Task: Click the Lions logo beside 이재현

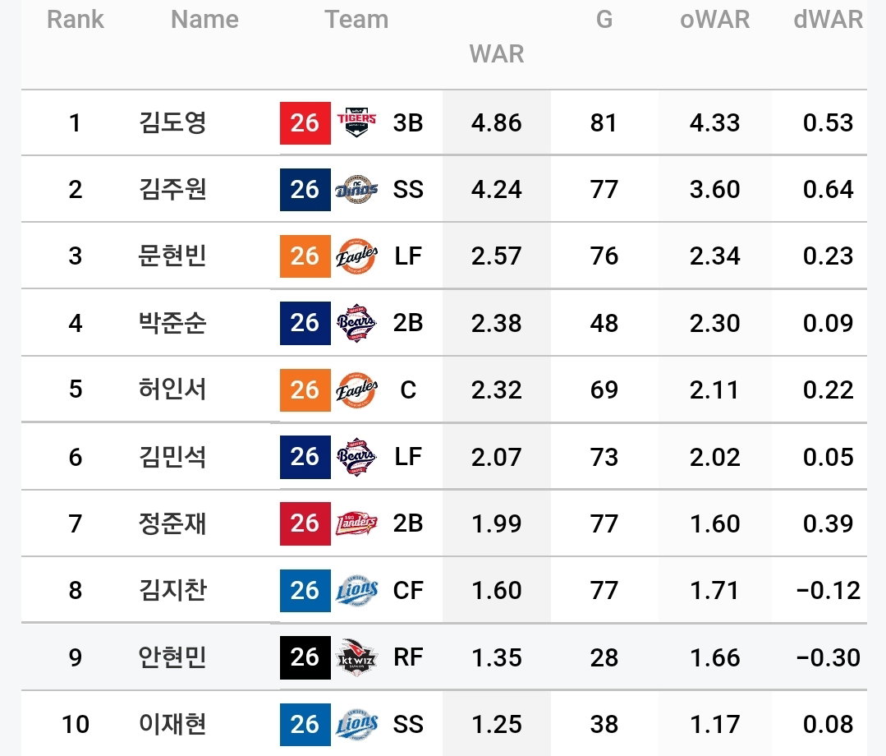Action: click(x=356, y=724)
